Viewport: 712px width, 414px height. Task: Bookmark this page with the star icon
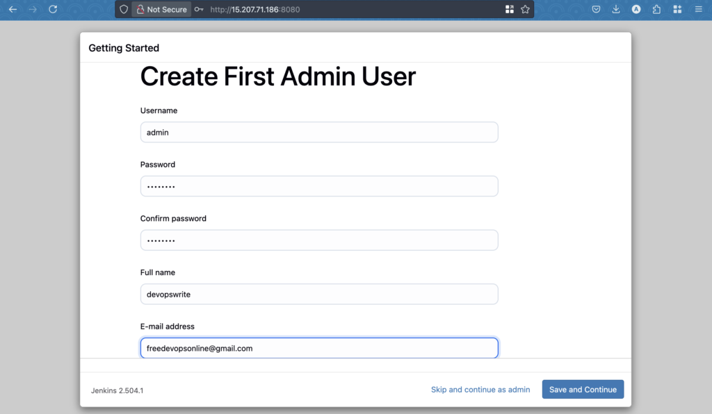(x=526, y=9)
